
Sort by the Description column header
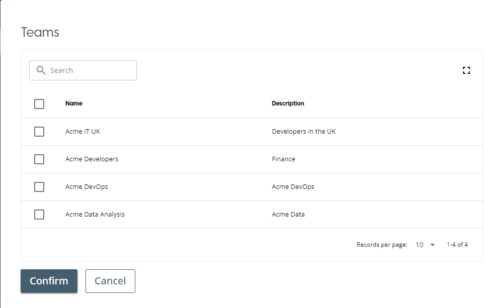pyautogui.click(x=288, y=104)
